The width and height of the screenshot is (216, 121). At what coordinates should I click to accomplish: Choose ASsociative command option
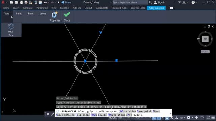pos(128,111)
